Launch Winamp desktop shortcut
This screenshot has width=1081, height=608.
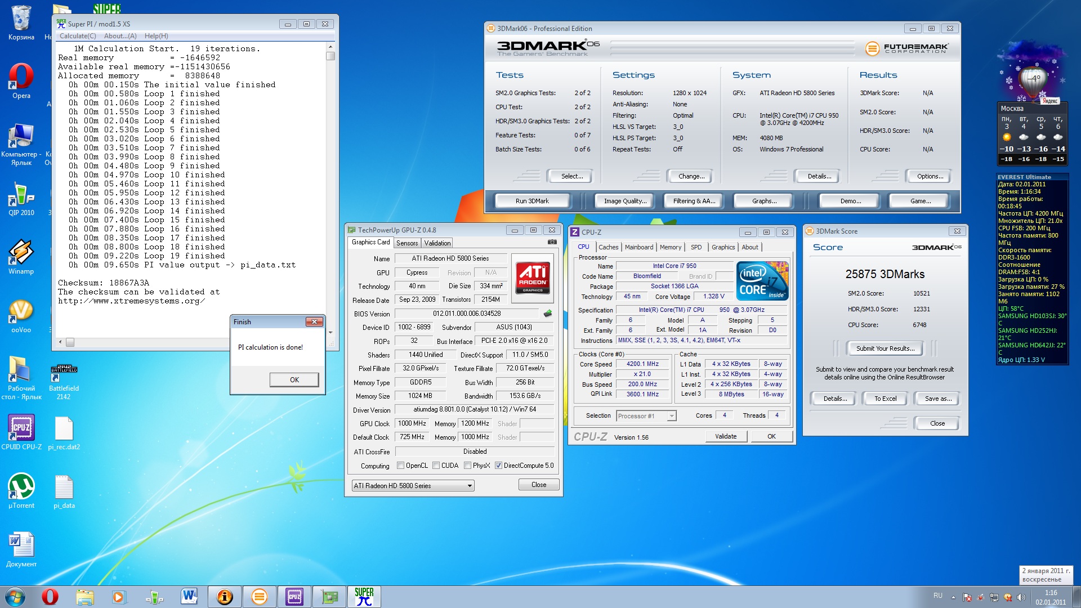point(21,257)
